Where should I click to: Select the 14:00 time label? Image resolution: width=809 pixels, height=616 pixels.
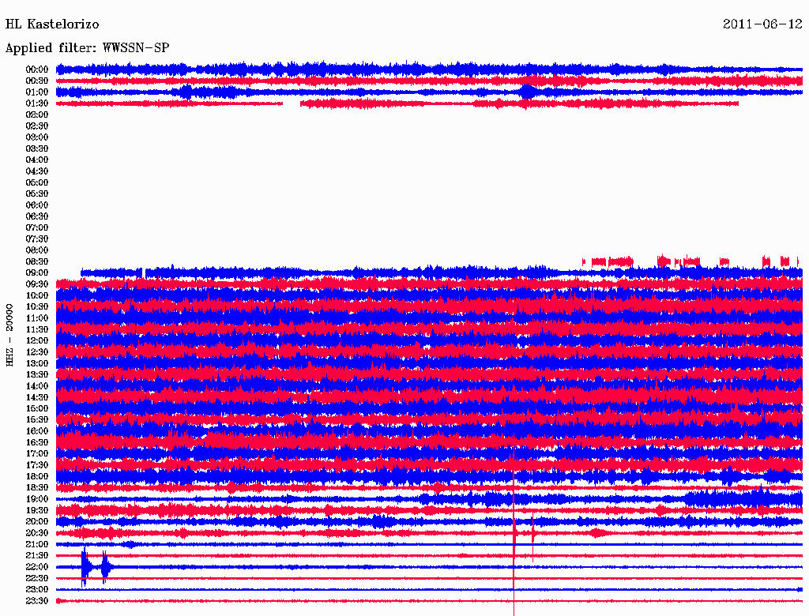coord(37,386)
